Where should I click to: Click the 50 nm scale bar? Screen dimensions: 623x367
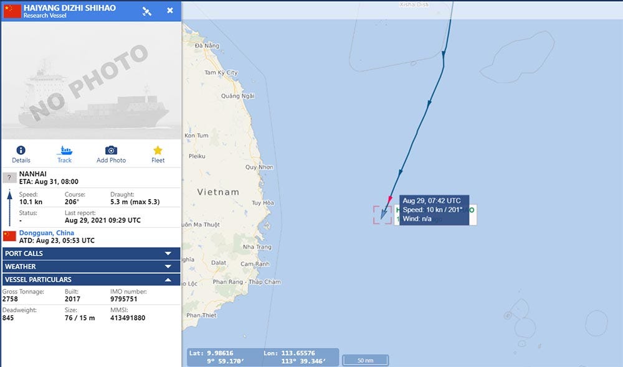(365, 360)
